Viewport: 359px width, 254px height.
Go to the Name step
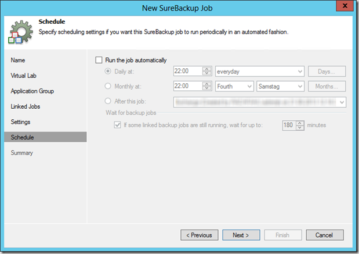coord(18,60)
